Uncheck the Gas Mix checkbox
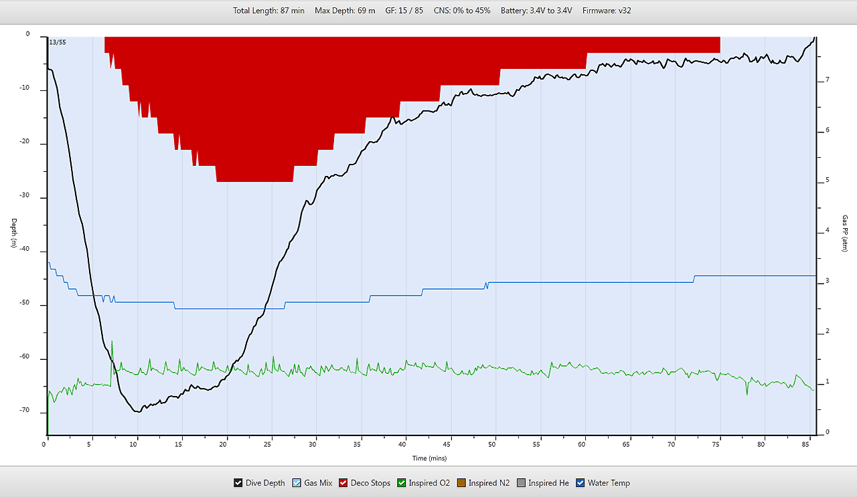This screenshot has height=497, width=857. pyautogui.click(x=297, y=483)
